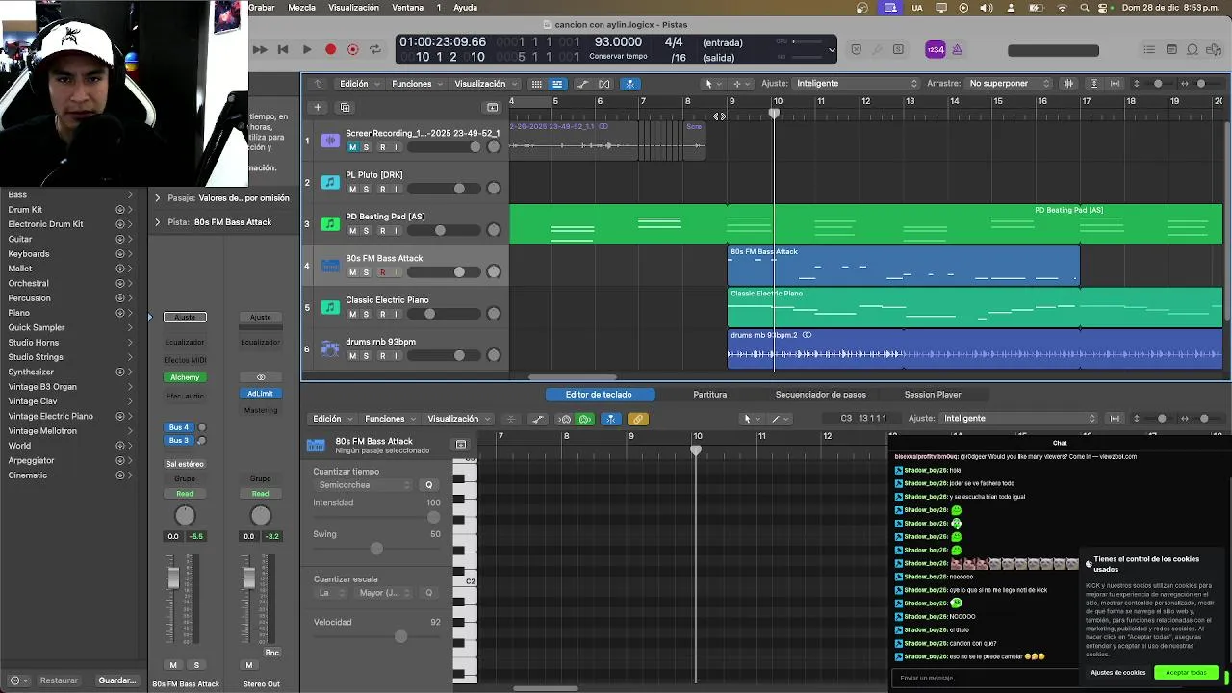Click Aceptar todas in the cookie notice
1232x693 pixels.
(x=1186, y=673)
